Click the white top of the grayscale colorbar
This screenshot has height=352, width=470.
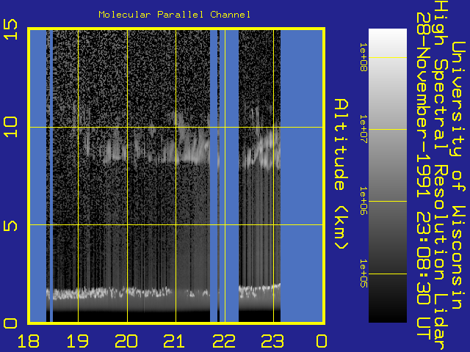[x=388, y=34]
